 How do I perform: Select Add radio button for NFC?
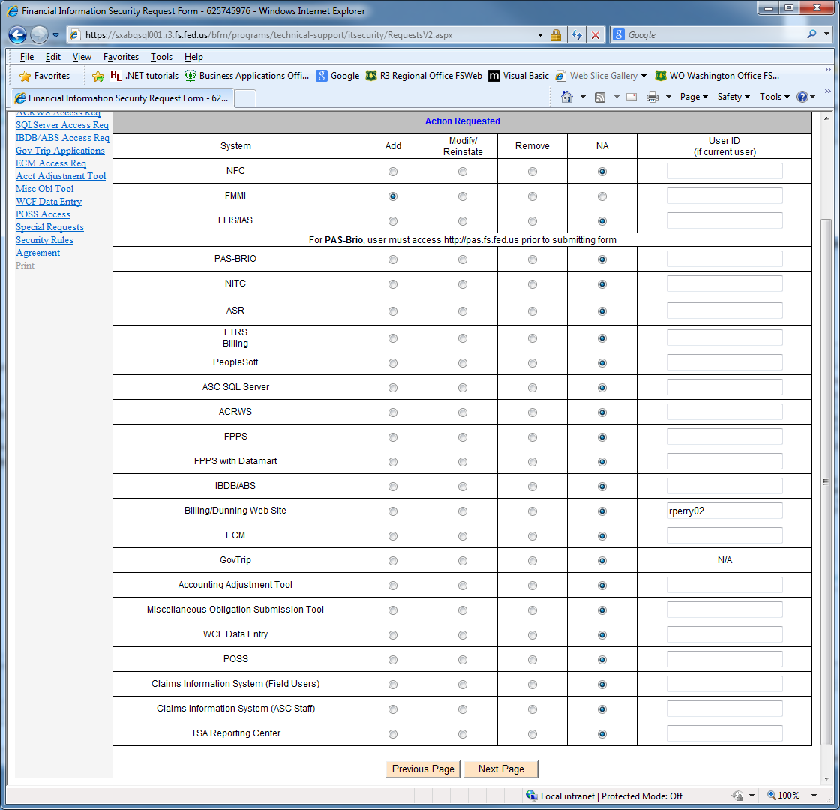click(393, 172)
